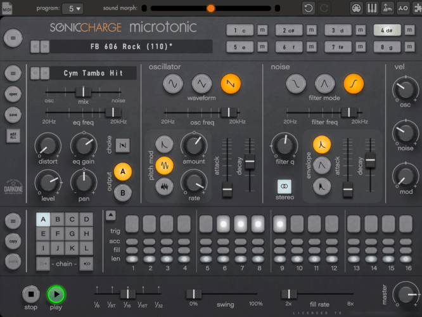Click the copy pattern button

coord(13,241)
